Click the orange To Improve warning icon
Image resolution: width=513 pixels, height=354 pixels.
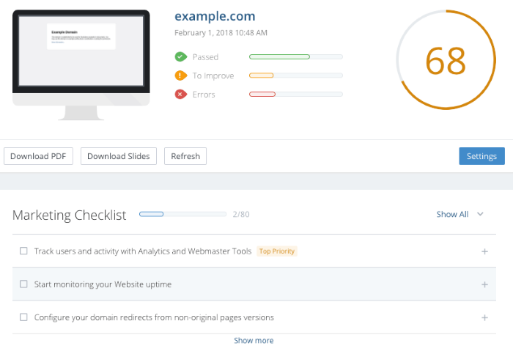(x=180, y=75)
